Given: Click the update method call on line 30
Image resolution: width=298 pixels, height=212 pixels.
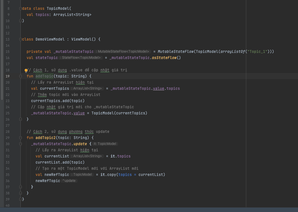Looking at the screenshot, I should pyautogui.click(x=80, y=144).
